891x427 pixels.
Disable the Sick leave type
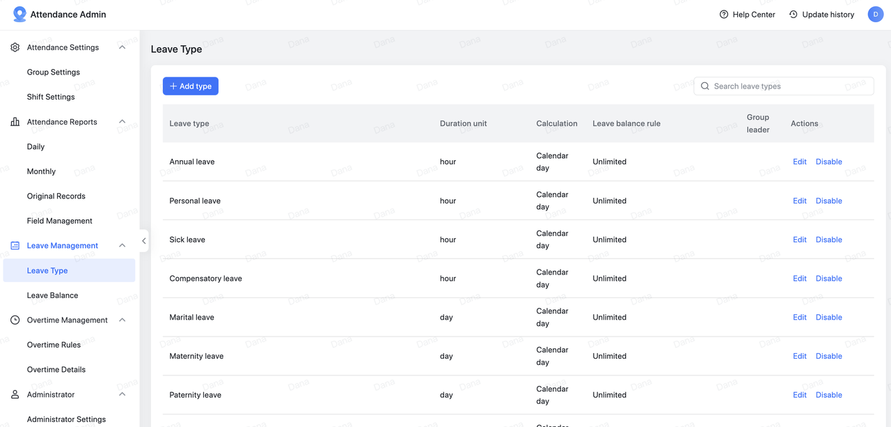coord(828,240)
